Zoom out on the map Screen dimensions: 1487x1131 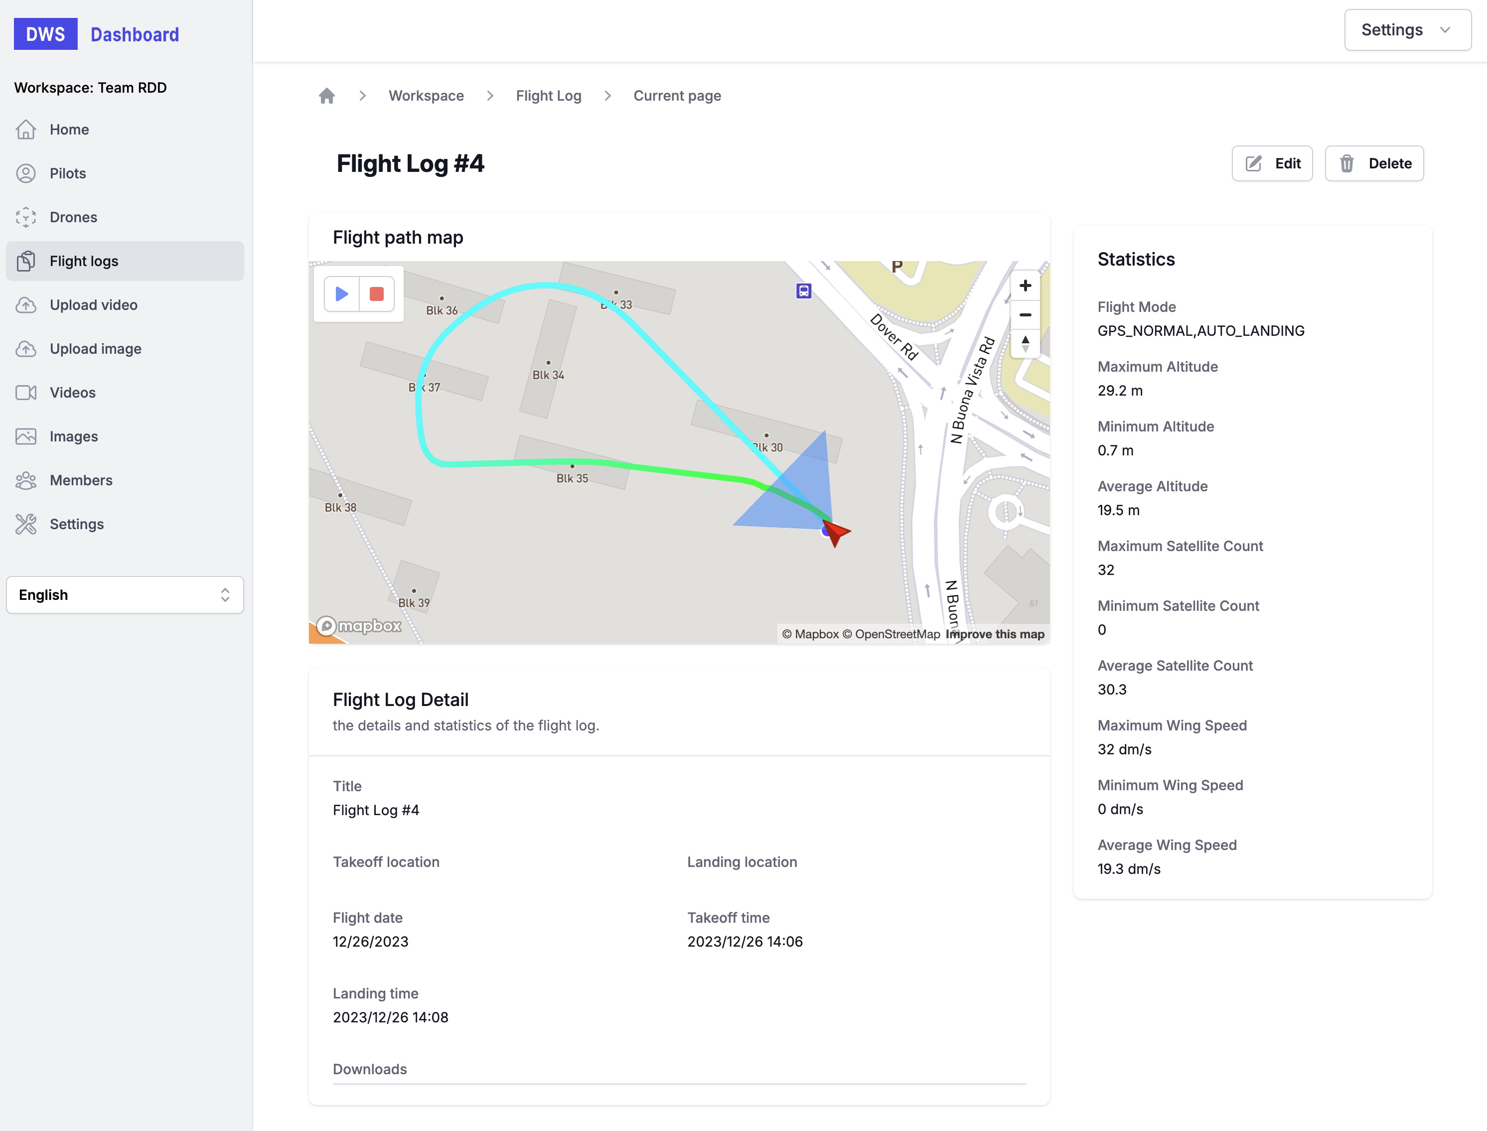[x=1025, y=315]
